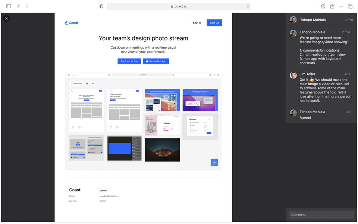358x224 pixels.
Task: Click the blue plus button in the collection preview
Action: [x=214, y=162]
